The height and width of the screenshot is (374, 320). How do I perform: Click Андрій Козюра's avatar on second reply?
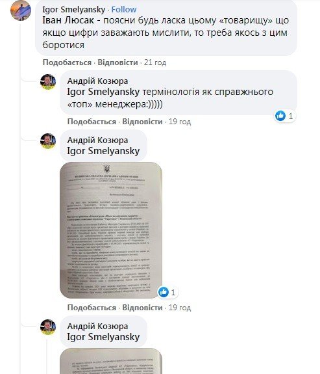(48, 141)
